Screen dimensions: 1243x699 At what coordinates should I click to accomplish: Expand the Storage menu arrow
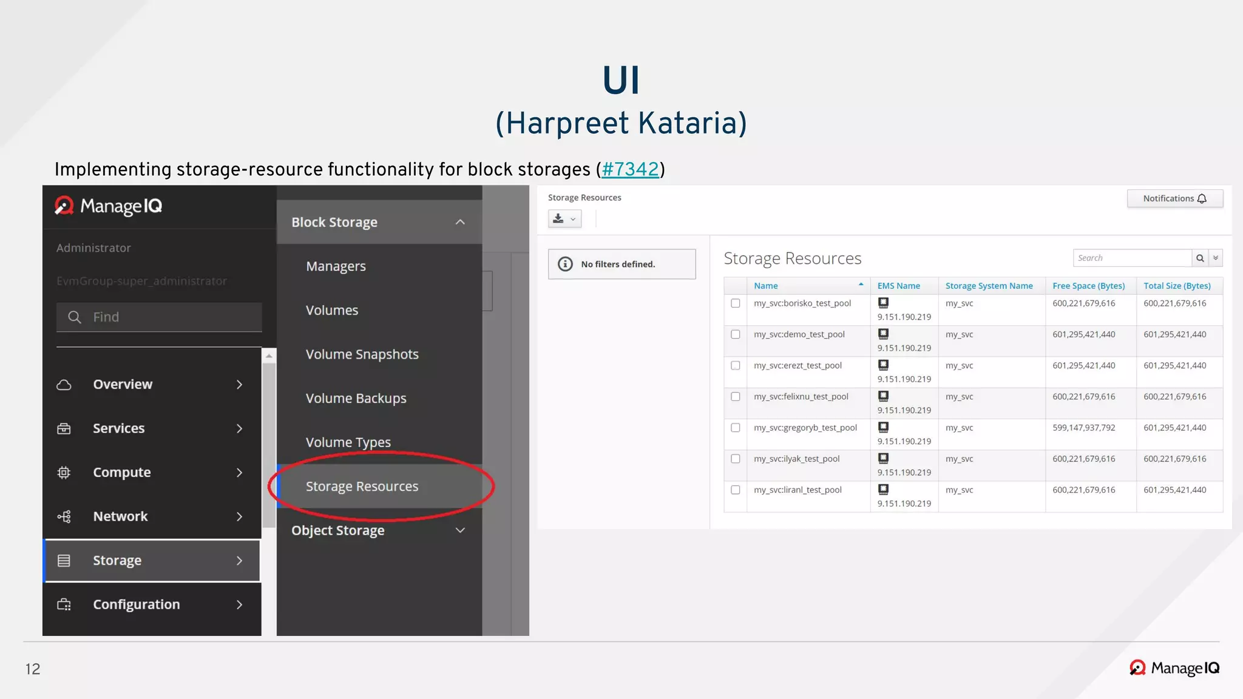[x=239, y=561]
